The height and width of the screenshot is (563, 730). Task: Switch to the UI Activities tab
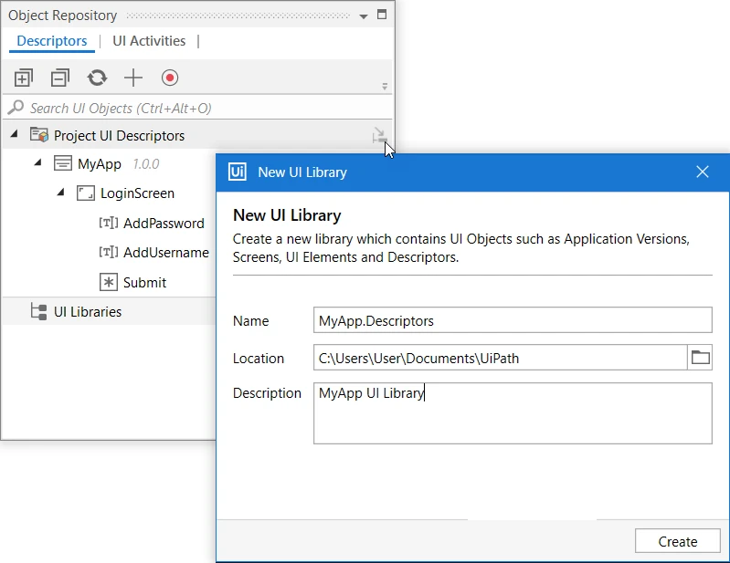pos(149,41)
